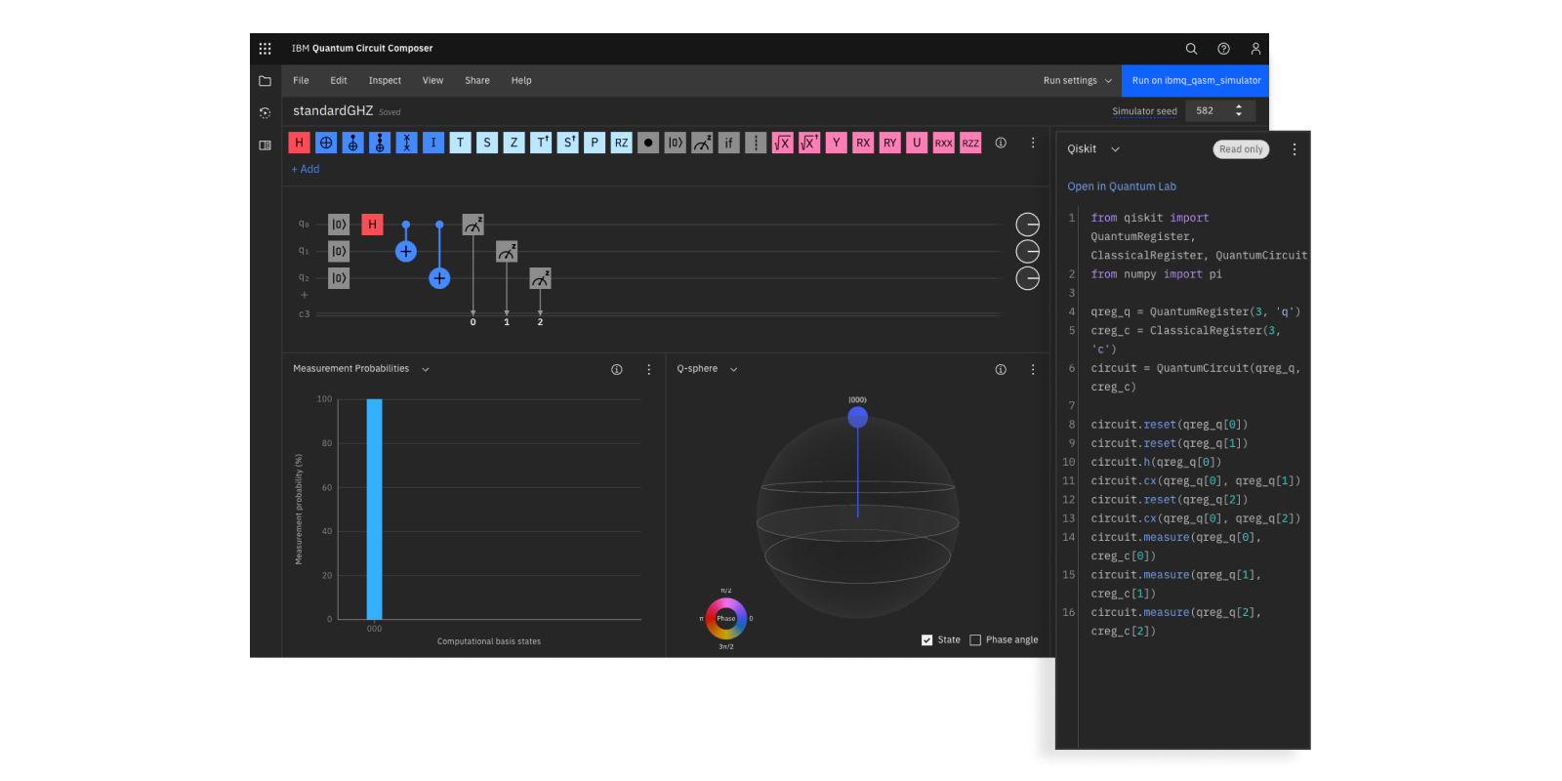Screen dimensions: 1562x781
Task: Choose the measurement operation in the gate palette
Action: 702,143
